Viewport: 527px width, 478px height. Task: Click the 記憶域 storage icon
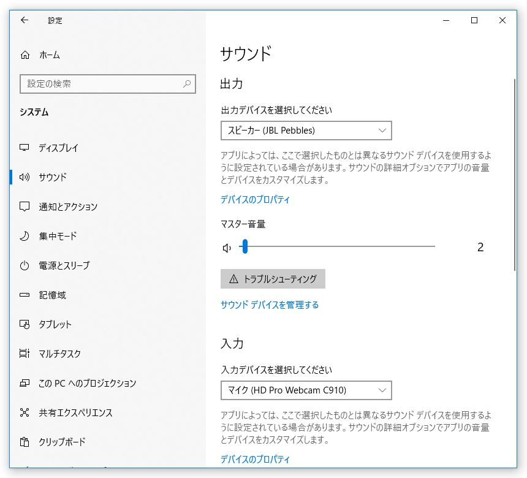[25, 295]
